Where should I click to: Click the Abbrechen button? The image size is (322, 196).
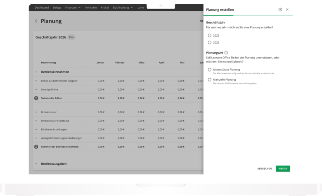click(264, 168)
